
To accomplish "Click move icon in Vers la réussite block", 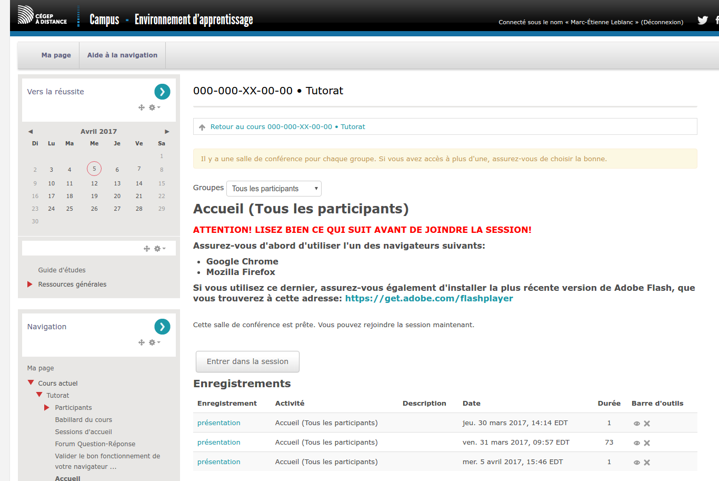I will pos(141,107).
